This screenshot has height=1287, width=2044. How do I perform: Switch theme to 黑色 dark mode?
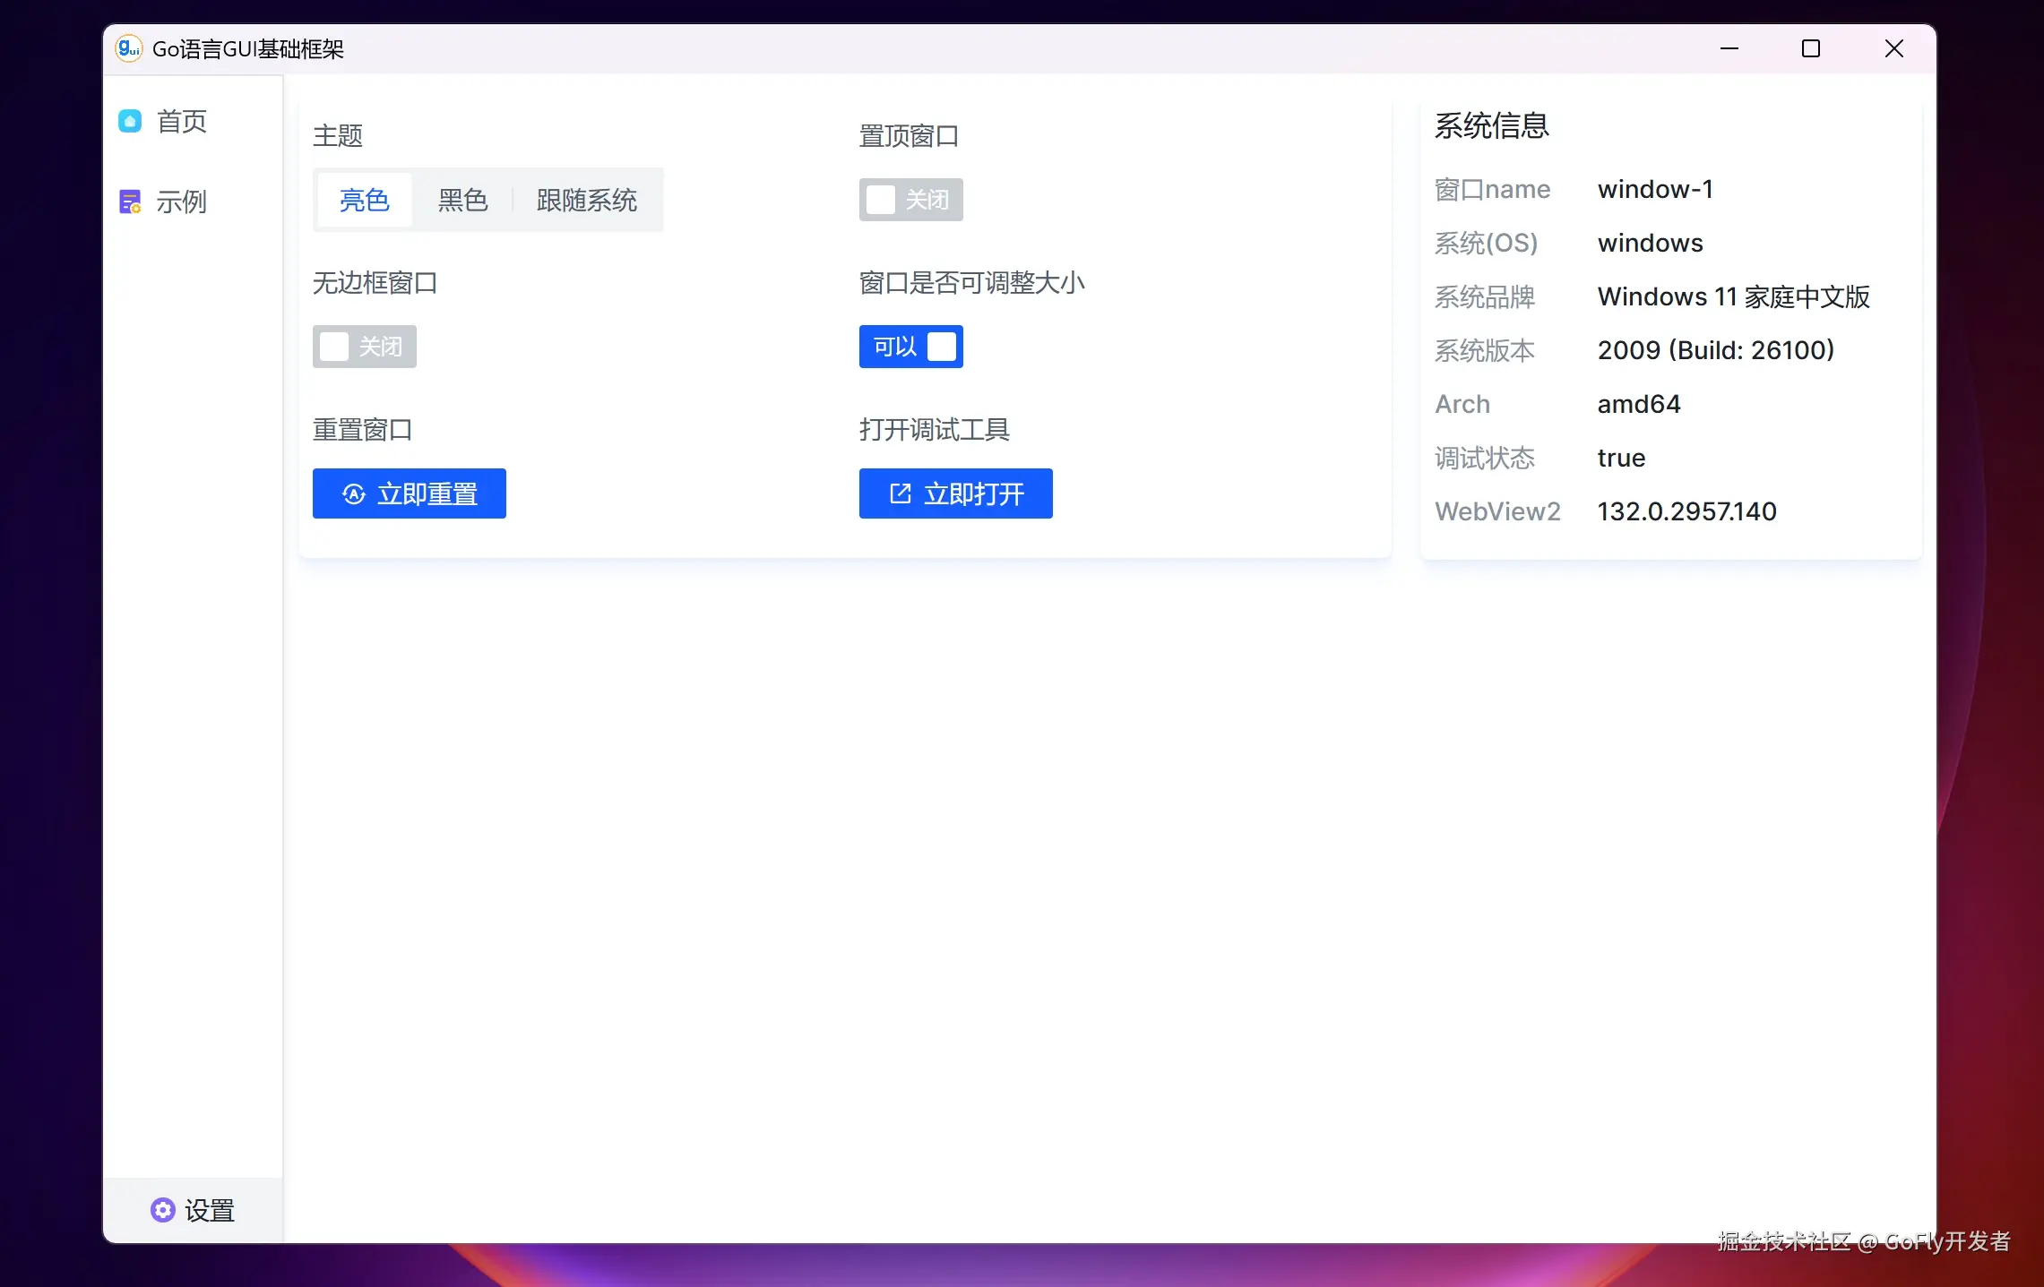point(462,200)
